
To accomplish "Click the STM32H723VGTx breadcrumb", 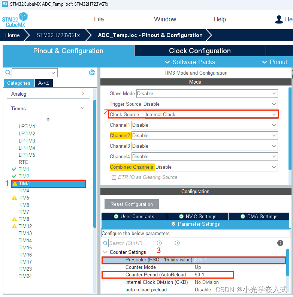I will coord(58,35).
